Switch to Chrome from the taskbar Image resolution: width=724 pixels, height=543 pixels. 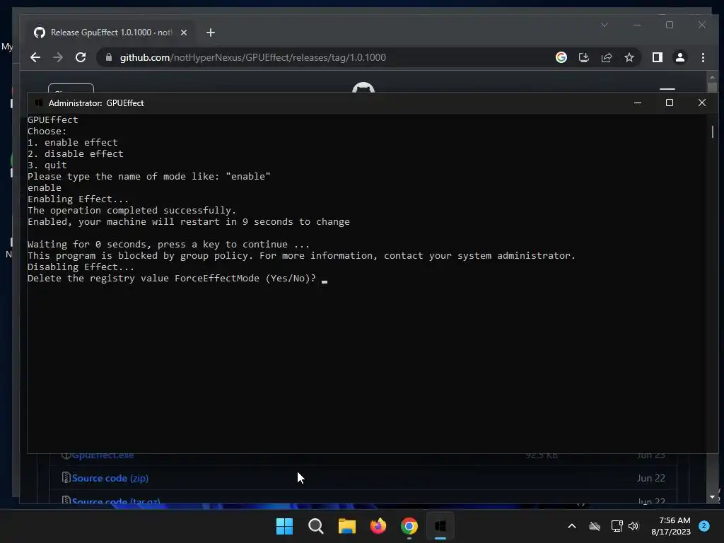pos(409,526)
